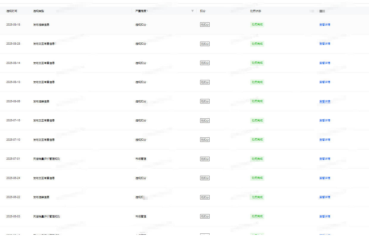Screen dimensions: 369x237
Task: Select the date cell 2025-07-01
Action: click(x=13, y=159)
